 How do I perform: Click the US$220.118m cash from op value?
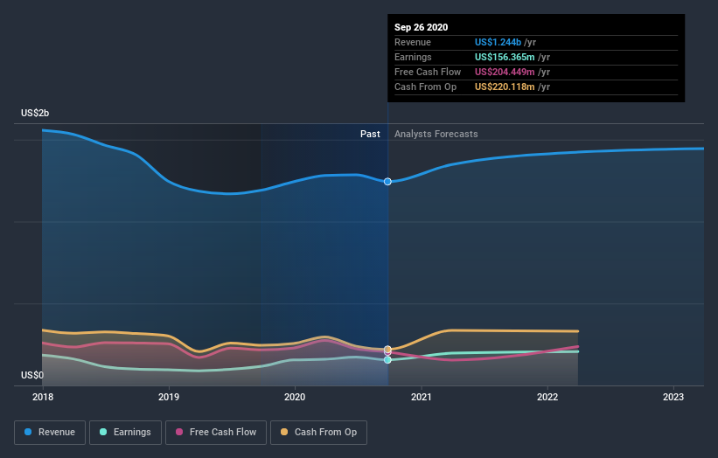point(505,87)
